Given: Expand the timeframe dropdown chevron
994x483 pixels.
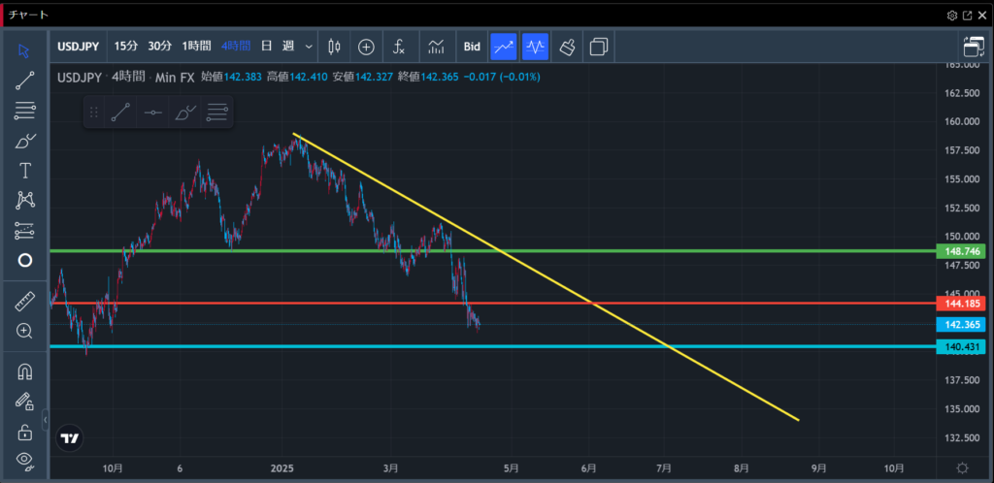Looking at the screenshot, I should click(x=309, y=46).
